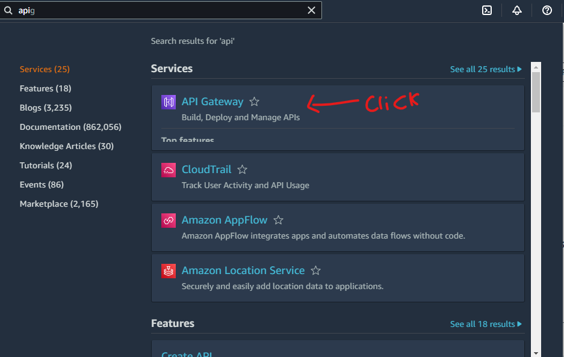This screenshot has width=564, height=357.
Task: Expand all 25 Services results
Action: 486,69
